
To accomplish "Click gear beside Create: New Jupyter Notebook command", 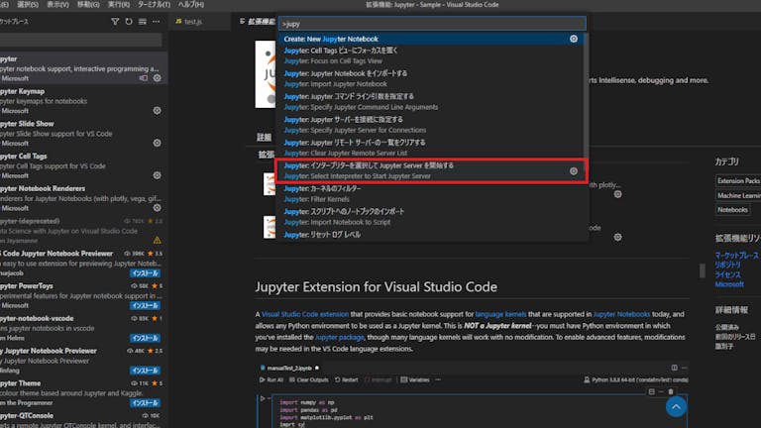I will pos(573,39).
